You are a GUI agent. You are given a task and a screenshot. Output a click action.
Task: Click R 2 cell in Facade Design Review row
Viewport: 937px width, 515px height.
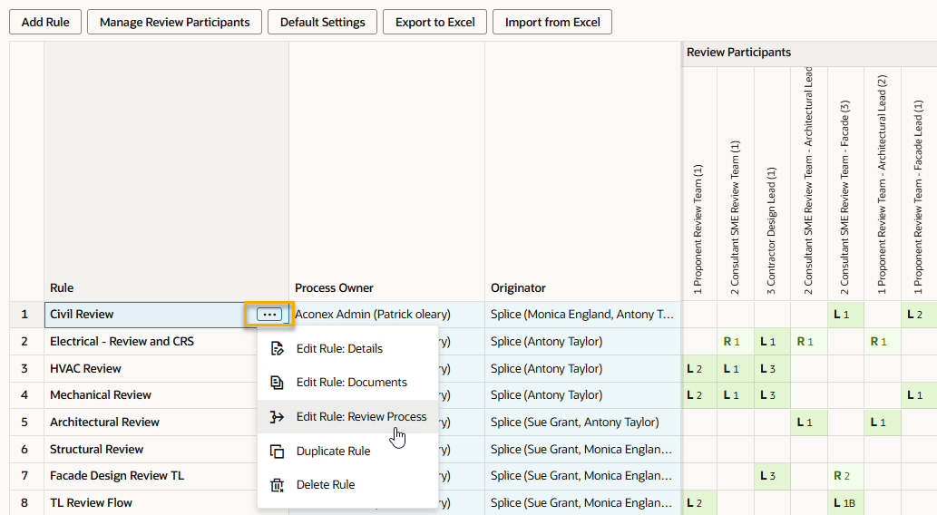click(x=845, y=476)
